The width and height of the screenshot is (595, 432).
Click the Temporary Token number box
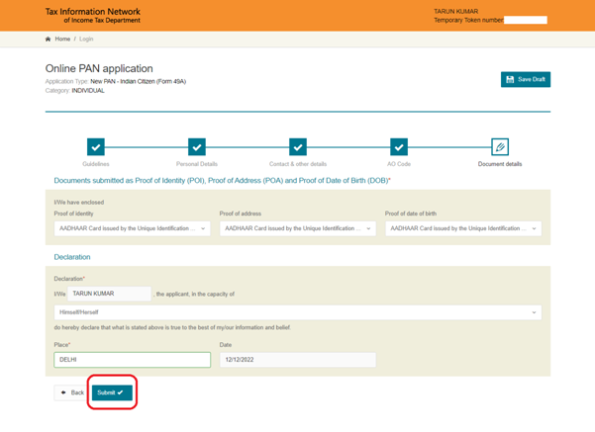[x=526, y=20]
